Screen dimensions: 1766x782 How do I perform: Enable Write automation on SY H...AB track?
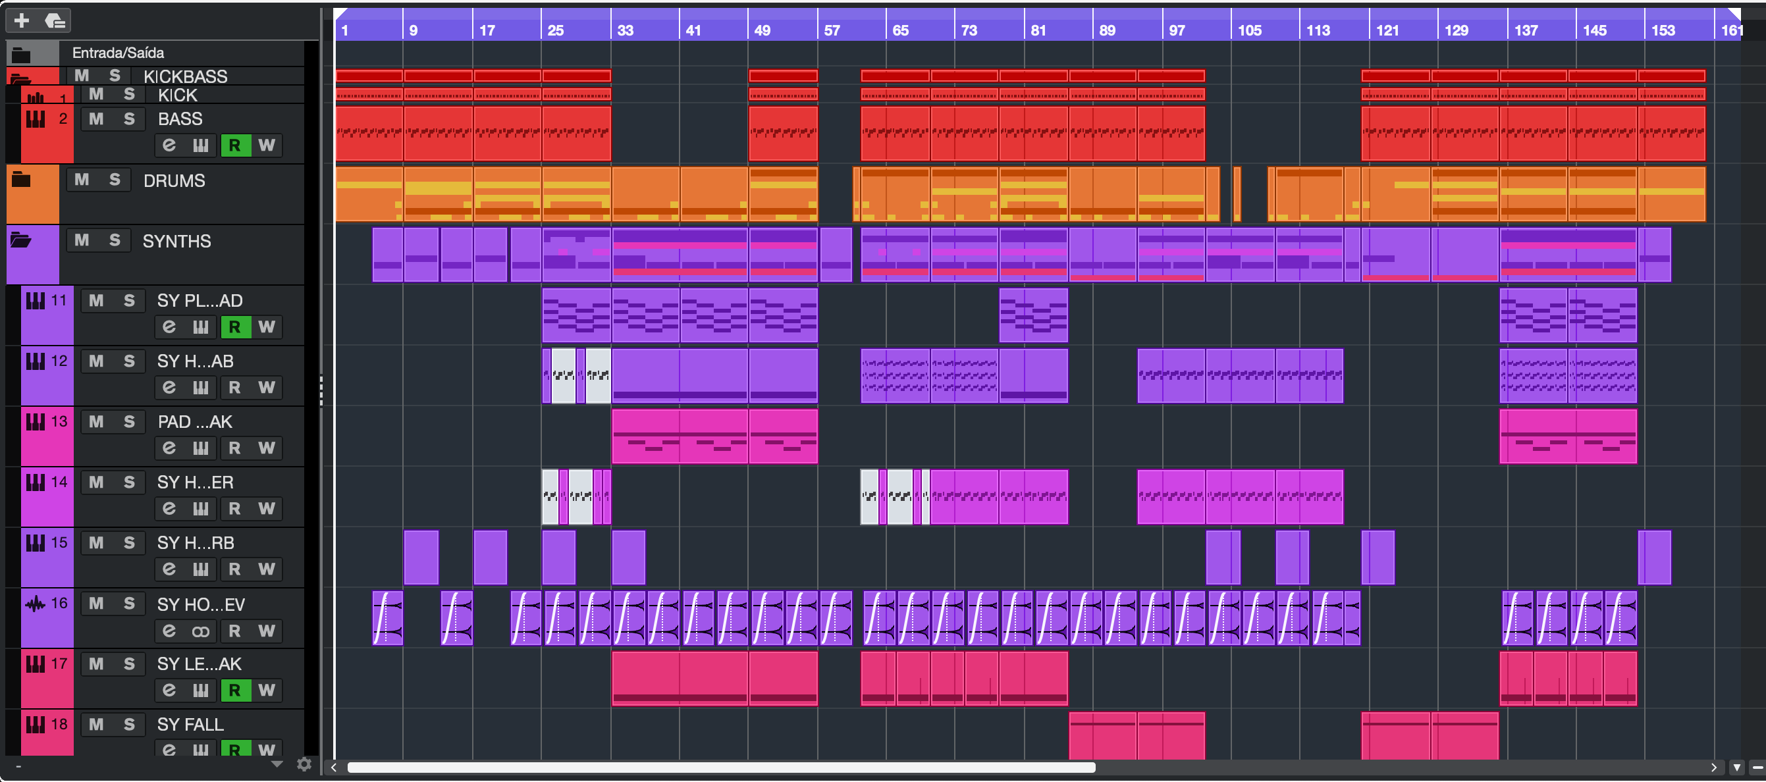[x=267, y=388]
